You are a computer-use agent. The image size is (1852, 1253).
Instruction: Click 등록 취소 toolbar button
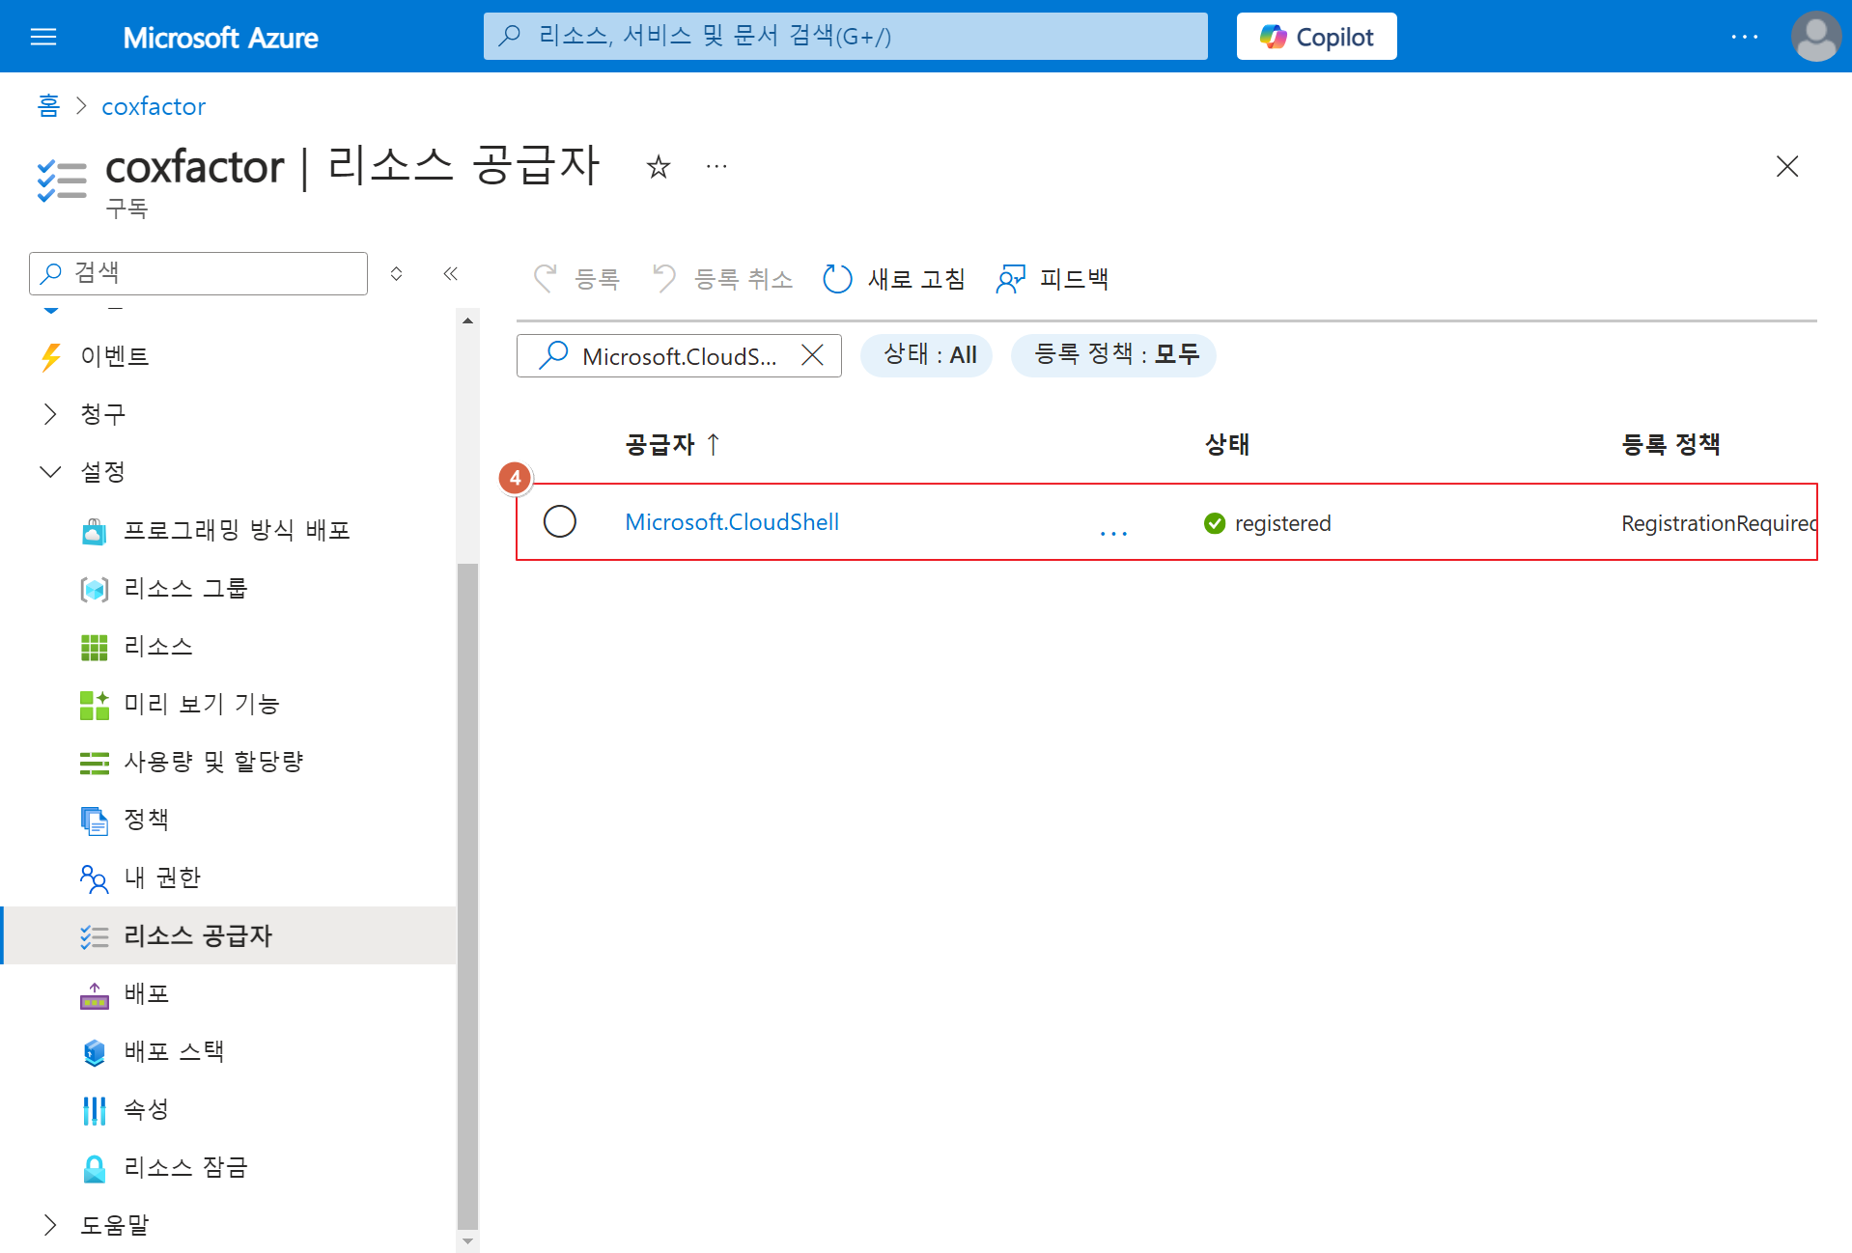click(722, 279)
